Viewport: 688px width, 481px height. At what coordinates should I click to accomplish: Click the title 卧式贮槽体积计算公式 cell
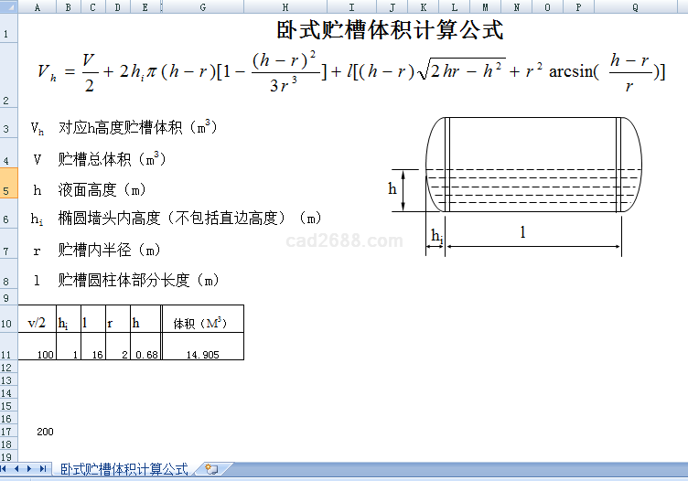(390, 30)
